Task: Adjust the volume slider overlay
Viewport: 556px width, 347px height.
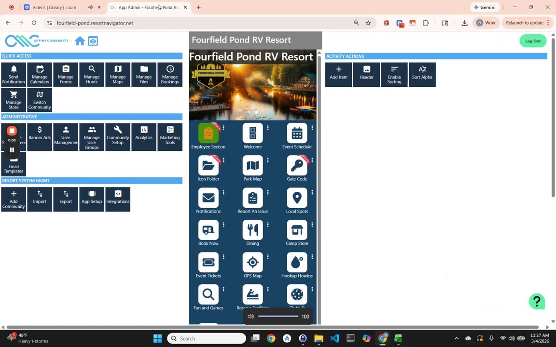Action: [278, 317]
